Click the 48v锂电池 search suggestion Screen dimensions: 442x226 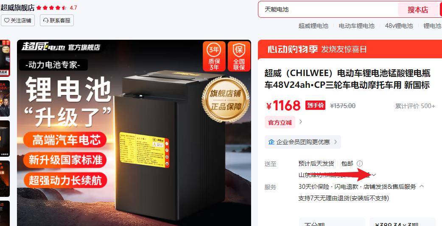(x=399, y=26)
